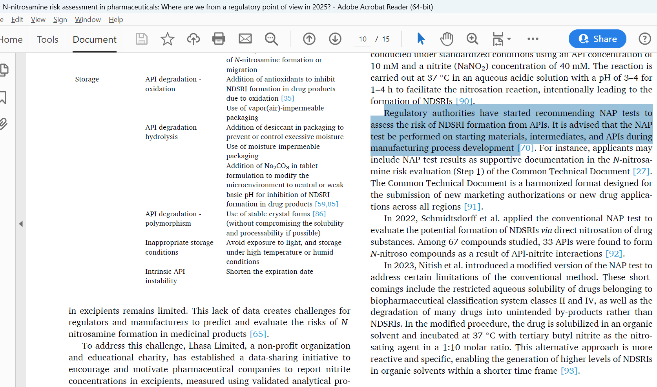
Task: Bookmark document with the star icon
Action: [167, 39]
